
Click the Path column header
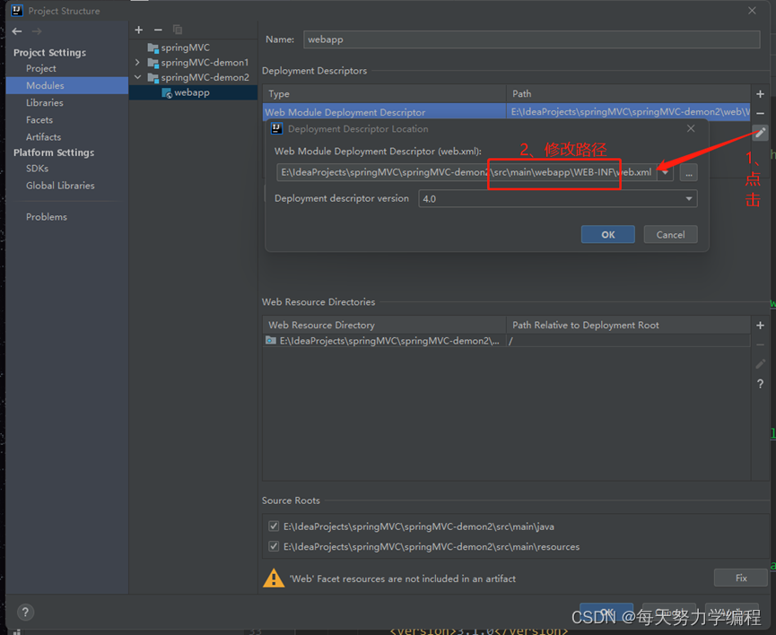628,93
